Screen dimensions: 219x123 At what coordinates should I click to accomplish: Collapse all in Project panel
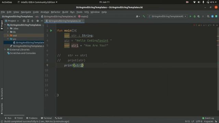(x=33, y=21)
